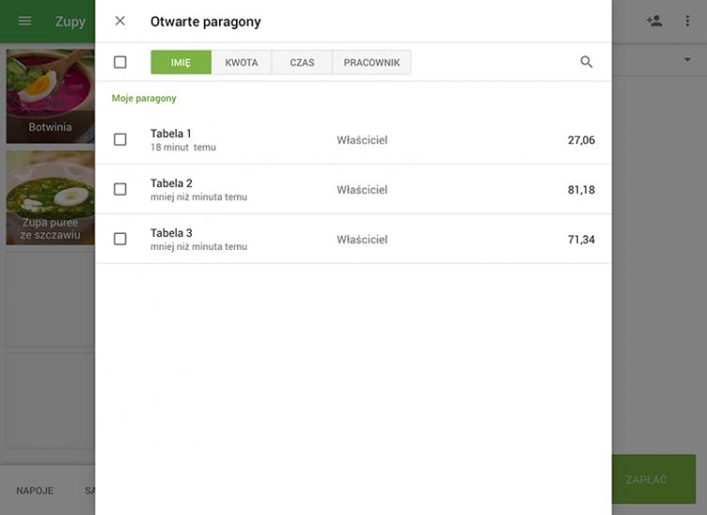Select the Tabela 3 checkbox
The height and width of the screenshot is (515, 707).
120,239
